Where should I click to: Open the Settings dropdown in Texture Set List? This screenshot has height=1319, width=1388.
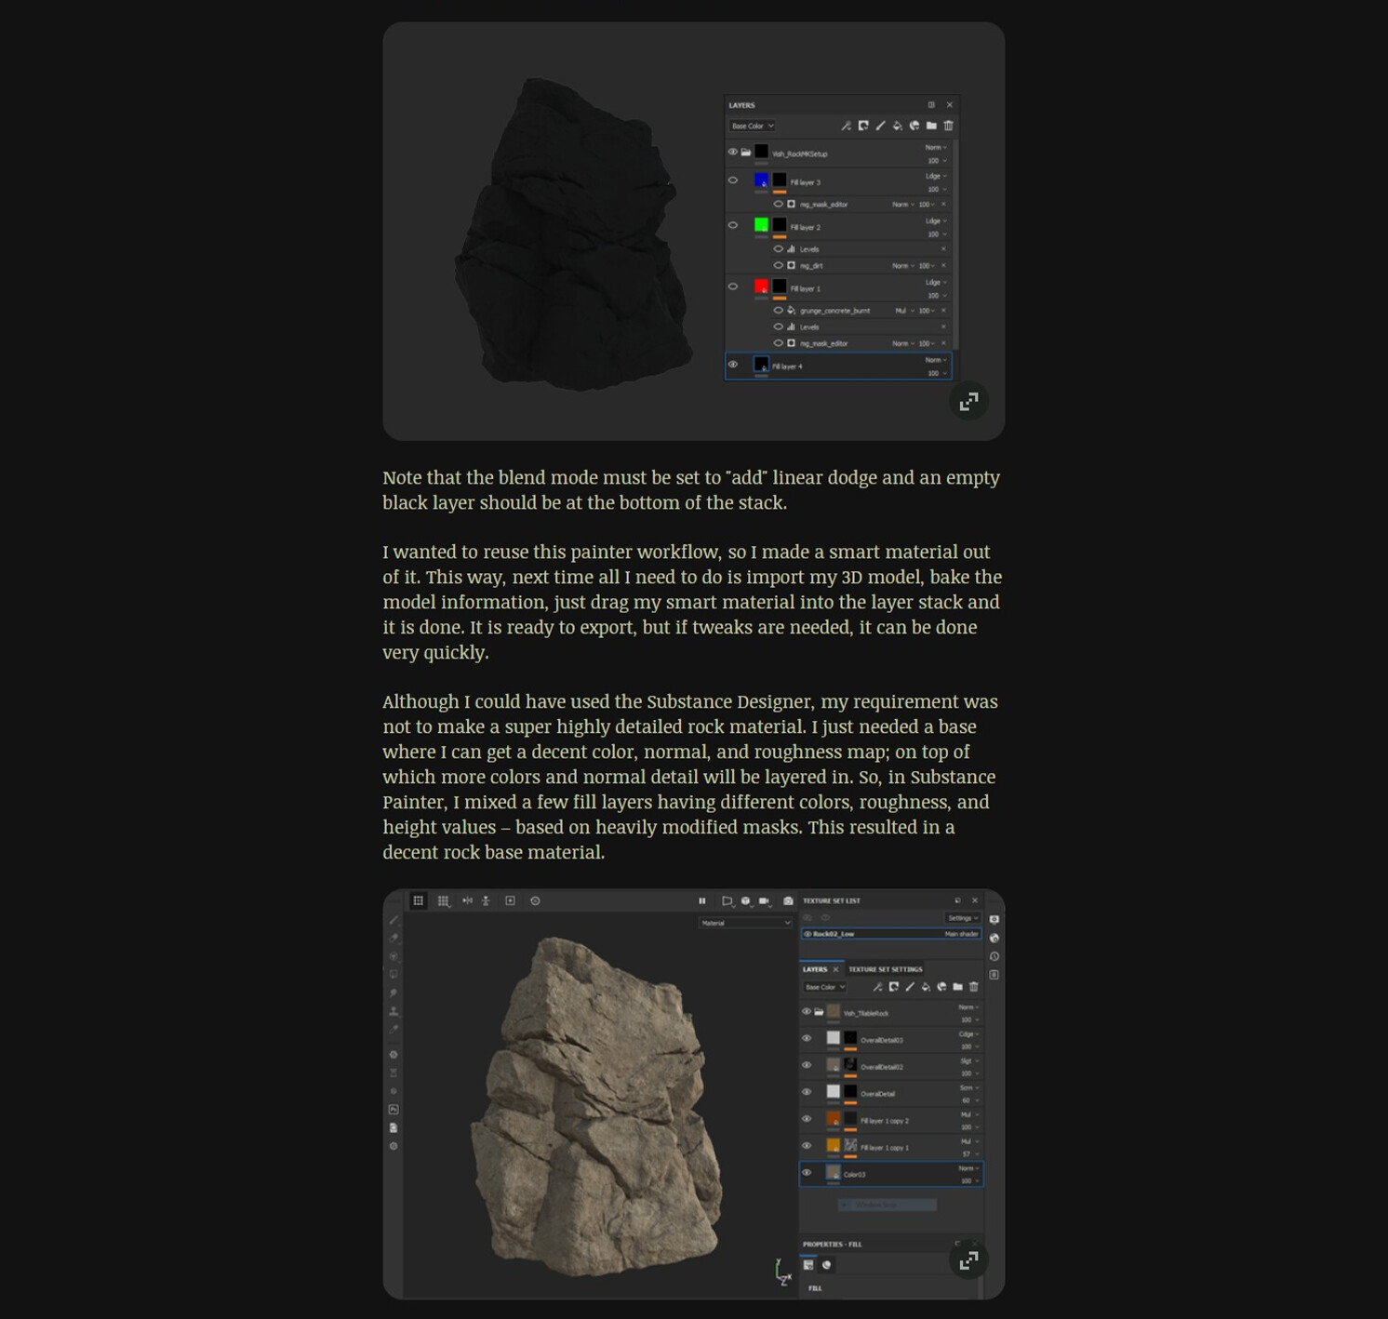(x=963, y=917)
